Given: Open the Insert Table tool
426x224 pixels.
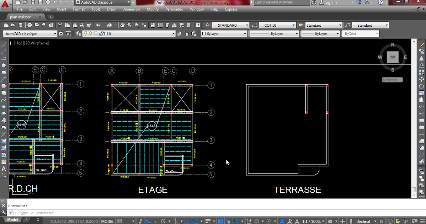Looking at the screenshot, I should point(4,161).
